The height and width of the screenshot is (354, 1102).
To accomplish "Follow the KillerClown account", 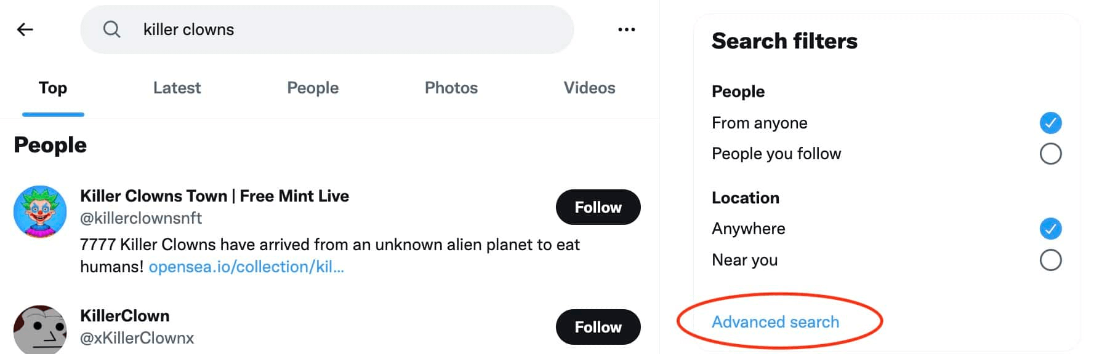I will [597, 327].
